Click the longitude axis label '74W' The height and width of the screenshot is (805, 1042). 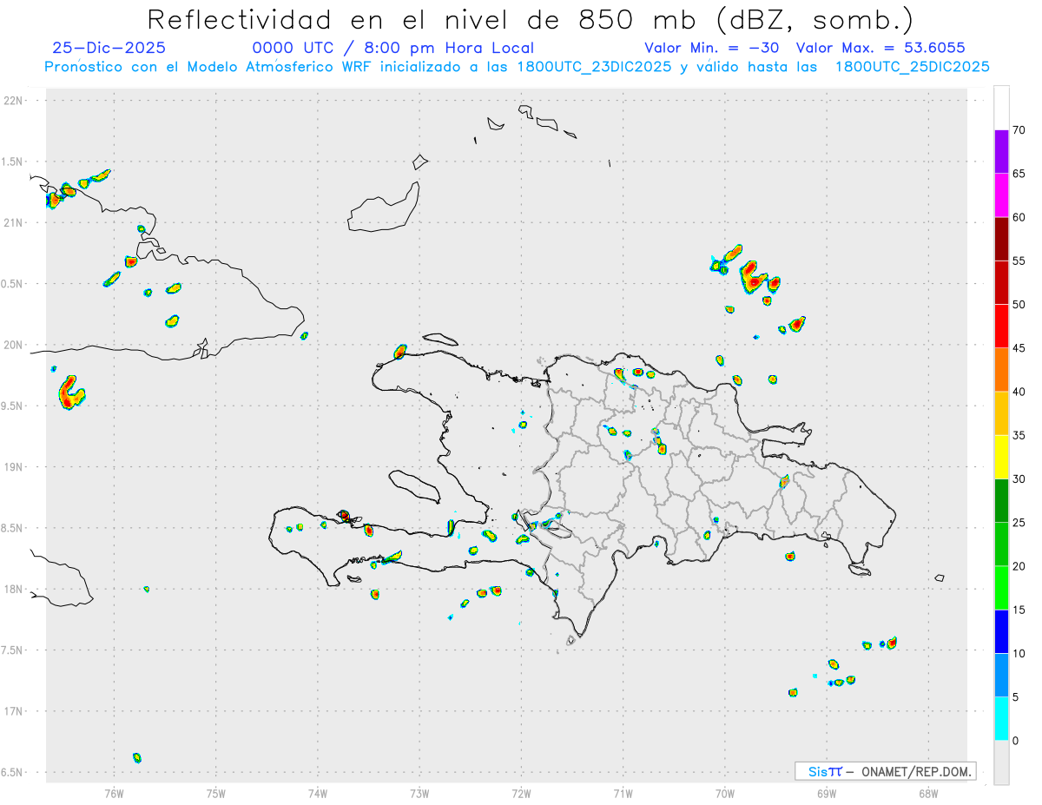coord(318,794)
